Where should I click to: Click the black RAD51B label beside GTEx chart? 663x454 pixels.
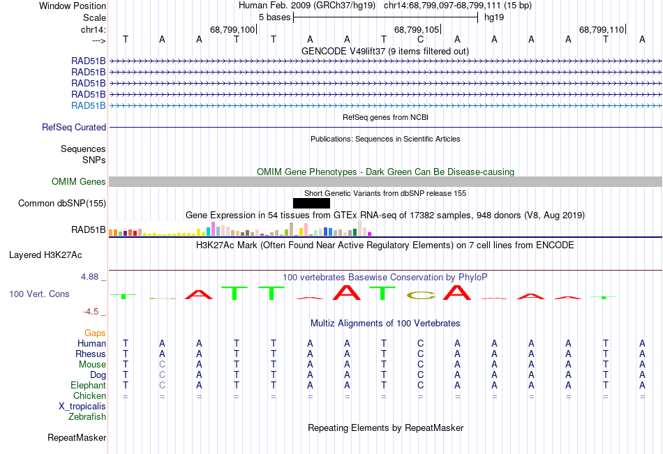point(89,230)
